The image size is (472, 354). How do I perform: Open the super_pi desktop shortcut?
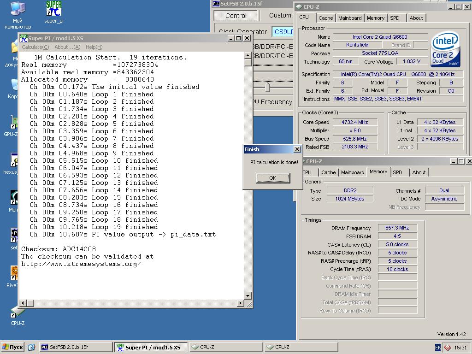(54, 12)
